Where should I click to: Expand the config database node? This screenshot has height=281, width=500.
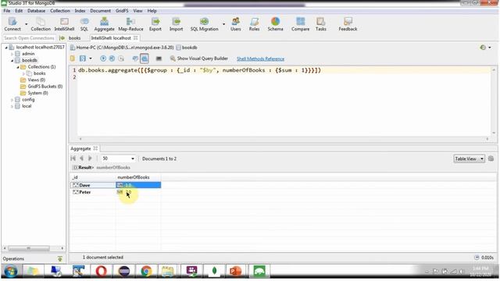[x=12, y=100]
